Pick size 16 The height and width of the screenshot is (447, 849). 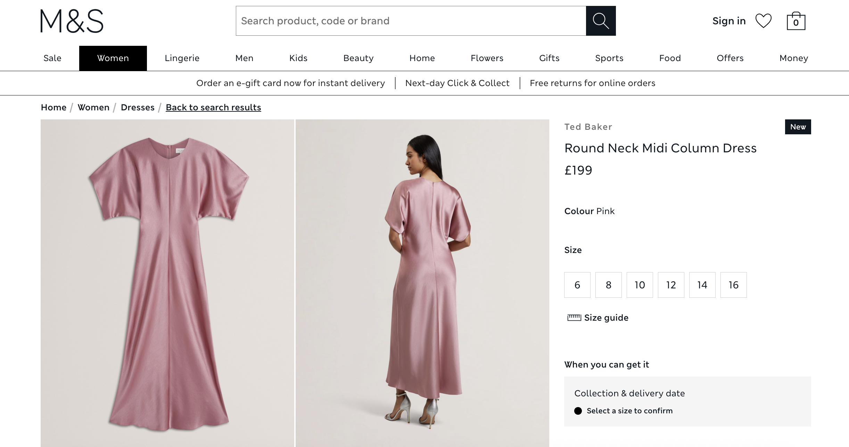733,285
